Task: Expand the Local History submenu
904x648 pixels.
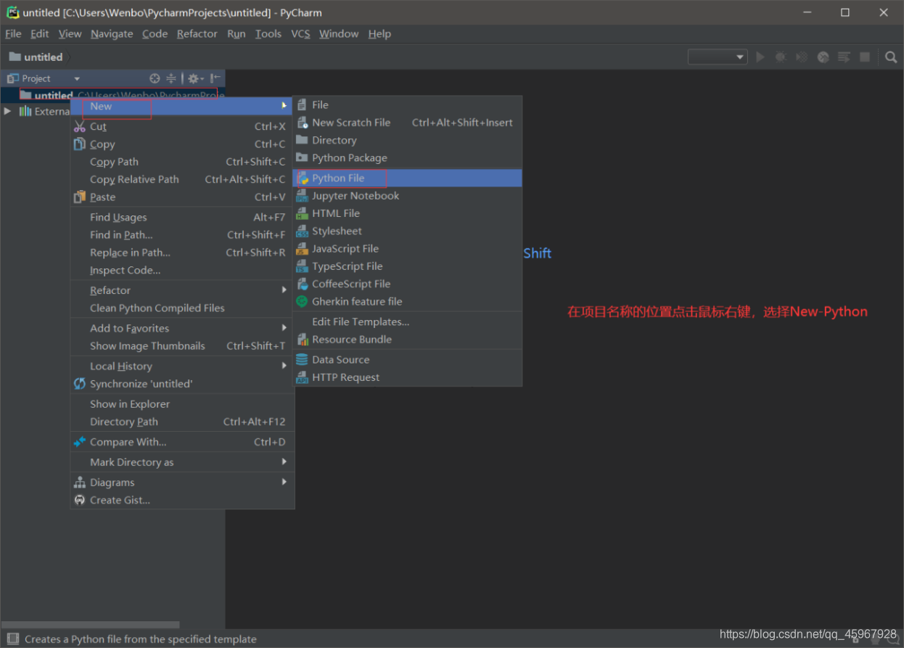Action: click(181, 366)
